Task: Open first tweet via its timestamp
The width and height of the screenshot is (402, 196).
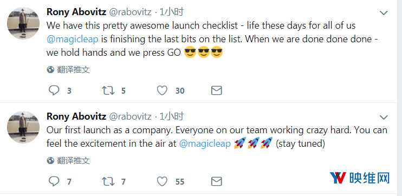Action: (x=172, y=12)
